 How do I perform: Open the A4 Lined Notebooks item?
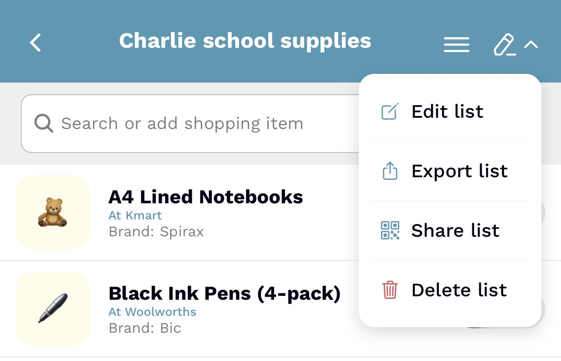pos(206,197)
